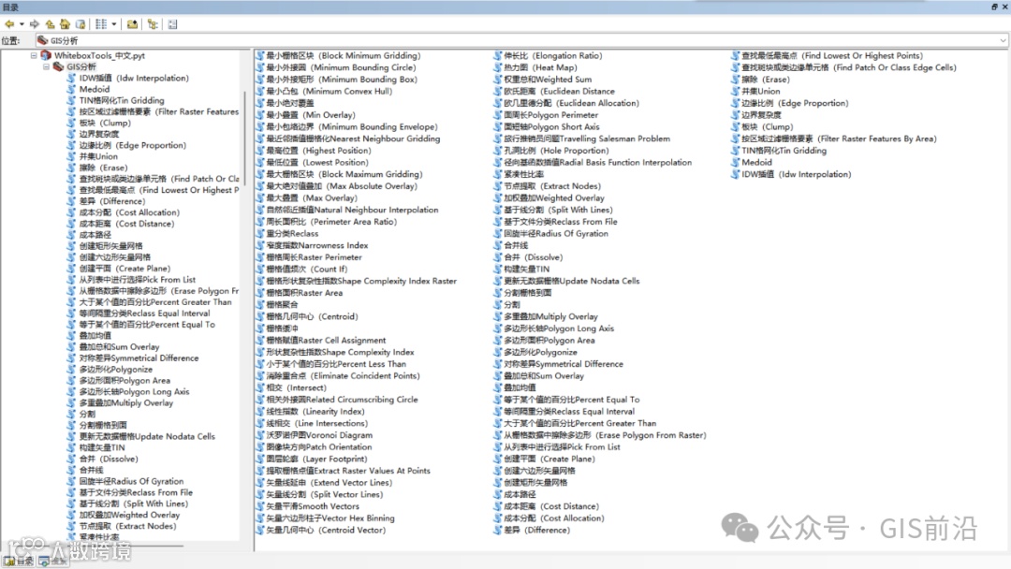Select 最低位置 (Lowest Position) tool
Image resolution: width=1011 pixels, height=569 pixels.
pos(317,163)
